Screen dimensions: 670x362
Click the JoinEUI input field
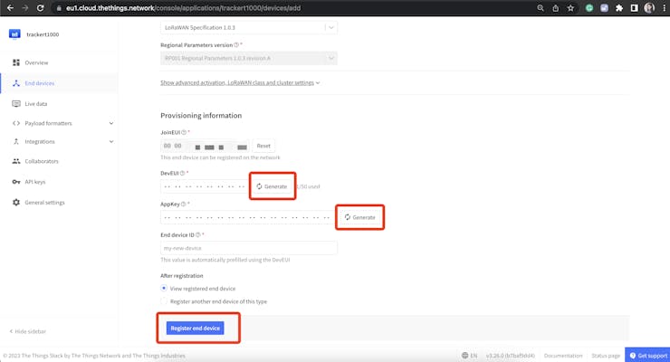(x=206, y=146)
